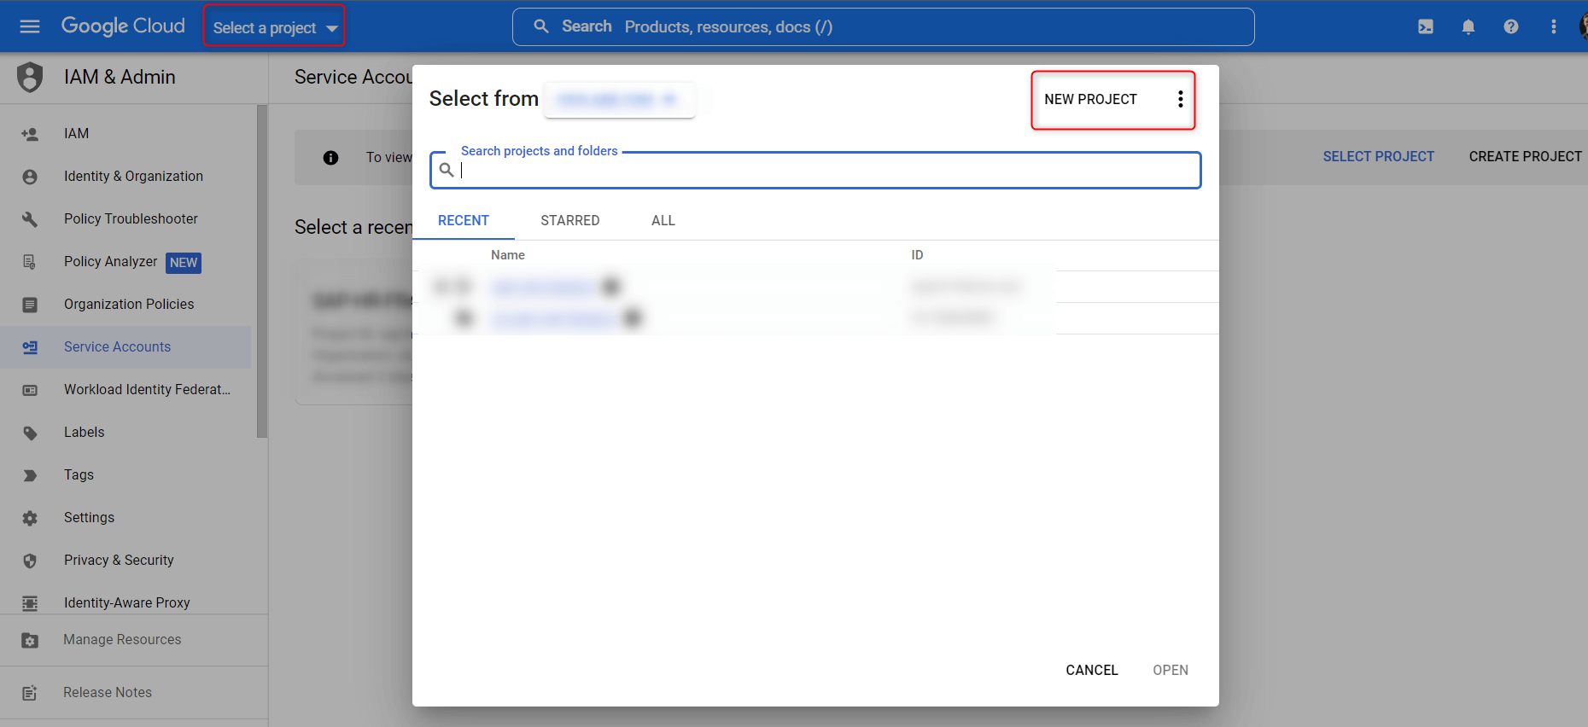Switch to the STARRED tab
The width and height of the screenshot is (1588, 727).
pyautogui.click(x=570, y=220)
